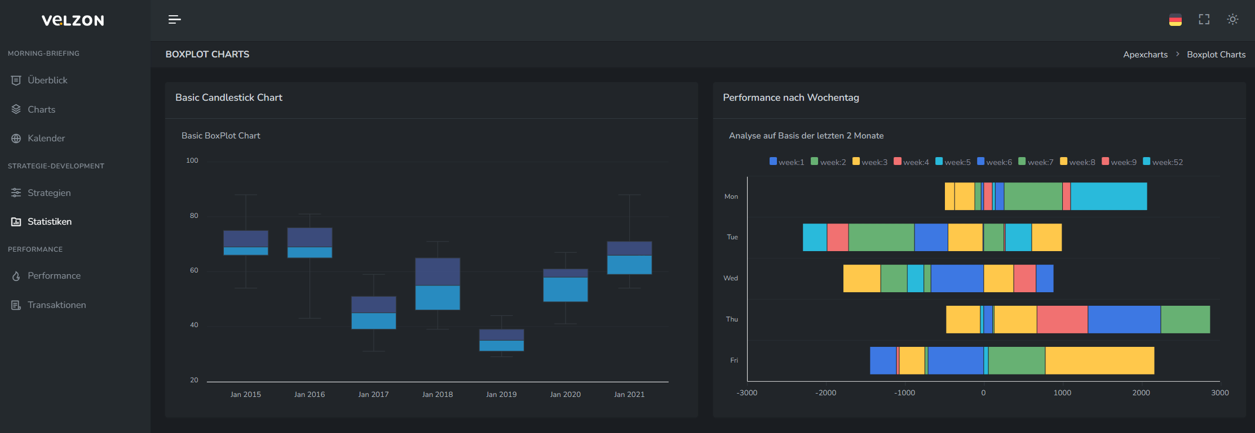The image size is (1255, 433).
Task: Click the Performance flame icon
Action: pyautogui.click(x=16, y=276)
